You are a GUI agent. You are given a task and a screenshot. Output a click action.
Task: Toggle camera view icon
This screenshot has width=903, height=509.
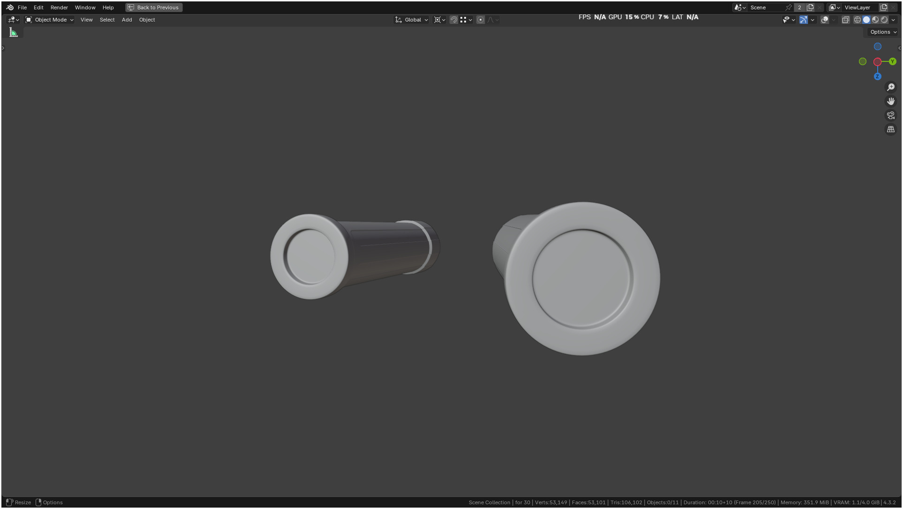[890, 115]
